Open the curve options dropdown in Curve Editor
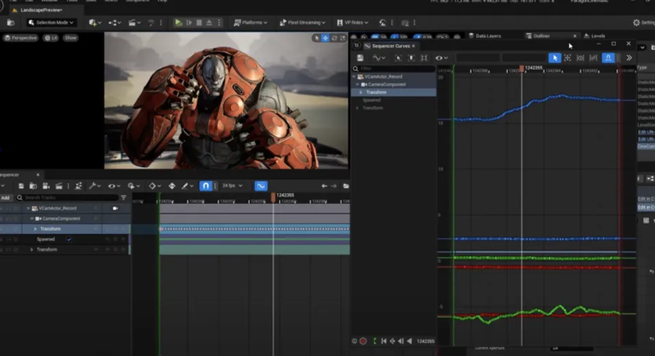The image size is (655, 356). 379,58
